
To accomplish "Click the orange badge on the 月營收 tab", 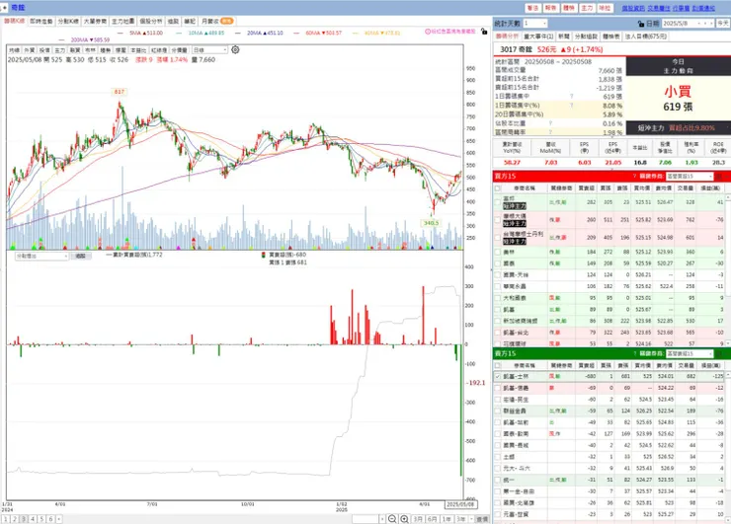I will pyautogui.click(x=226, y=21).
